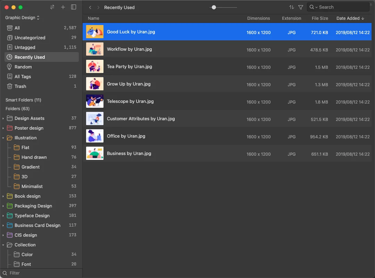This screenshot has width=375, height=278.
Task: Collapse the Illustration folder
Action: tap(3, 138)
